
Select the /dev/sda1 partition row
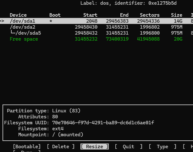[x=96, y=21]
